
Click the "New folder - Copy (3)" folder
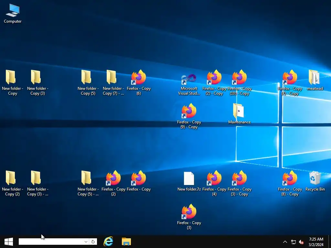point(37,82)
